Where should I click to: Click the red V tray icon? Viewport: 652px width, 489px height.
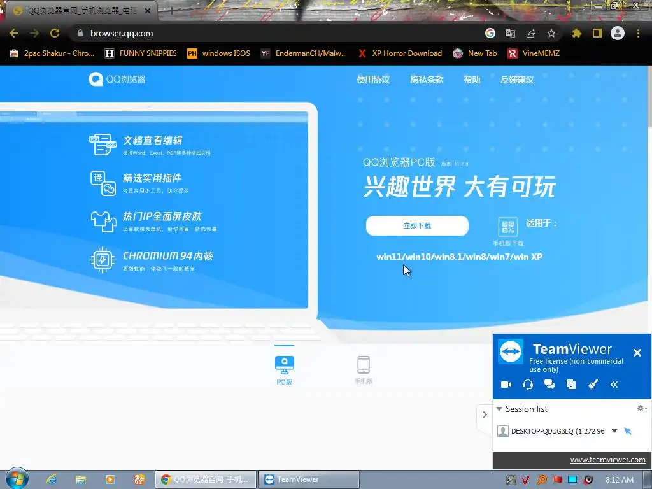click(x=525, y=480)
